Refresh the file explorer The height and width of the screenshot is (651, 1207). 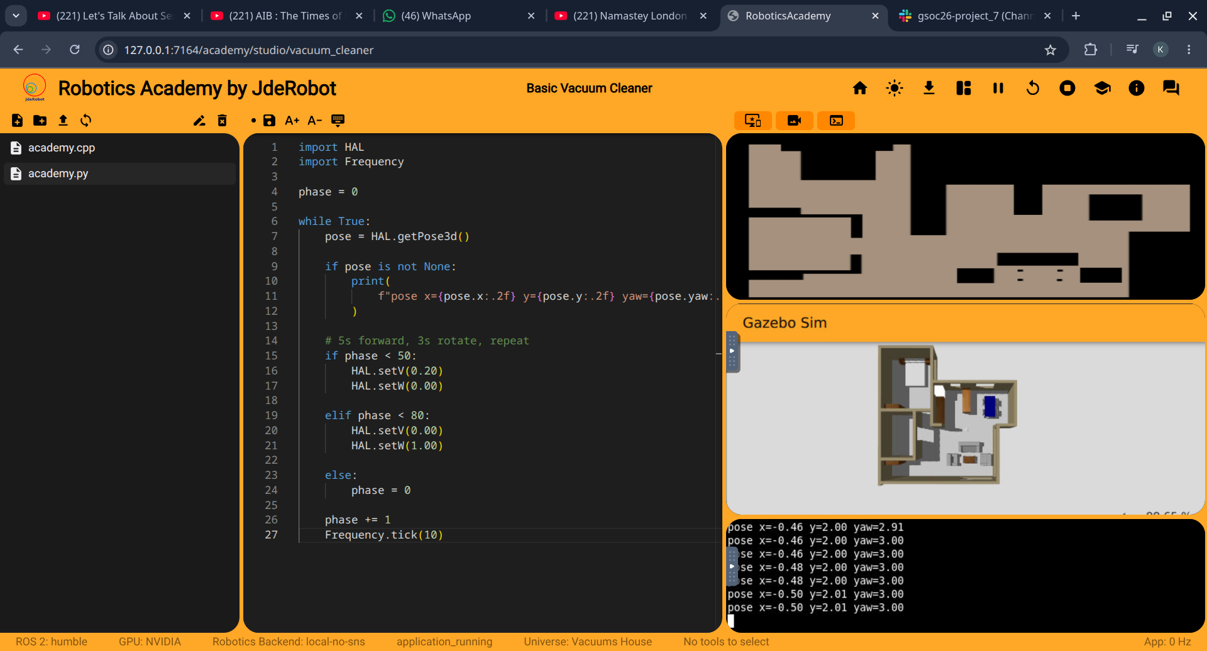86,121
